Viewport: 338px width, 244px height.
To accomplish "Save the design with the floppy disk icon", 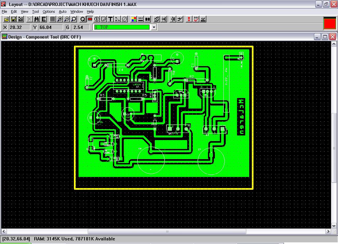I will 14,19.
